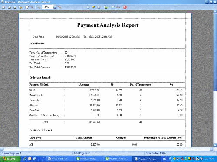The height and width of the screenshot is (162, 217).
Task: Click the vertical scrollbar down arrow
Action: (x=215, y=145)
